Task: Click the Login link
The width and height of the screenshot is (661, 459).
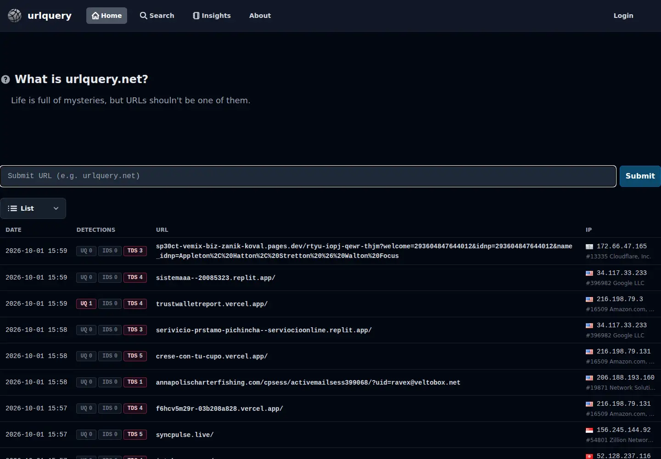Action: click(x=623, y=16)
